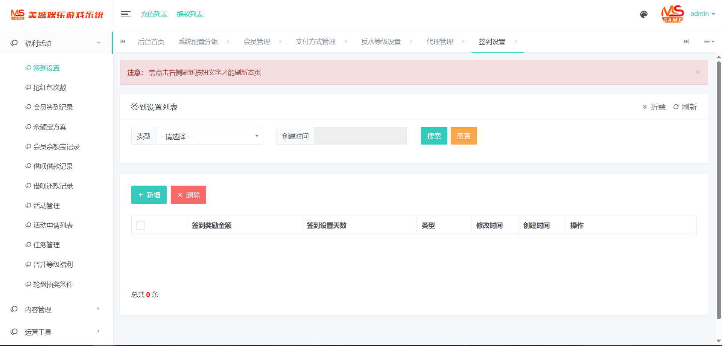Switch to the 会员管理 tab
The image size is (722, 346).
pyautogui.click(x=257, y=42)
